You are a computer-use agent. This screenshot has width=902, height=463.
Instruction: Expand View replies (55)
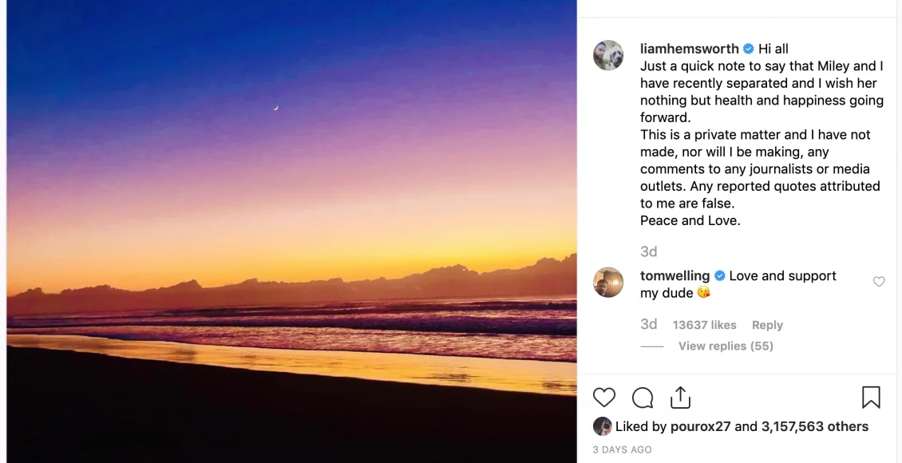[x=726, y=346]
